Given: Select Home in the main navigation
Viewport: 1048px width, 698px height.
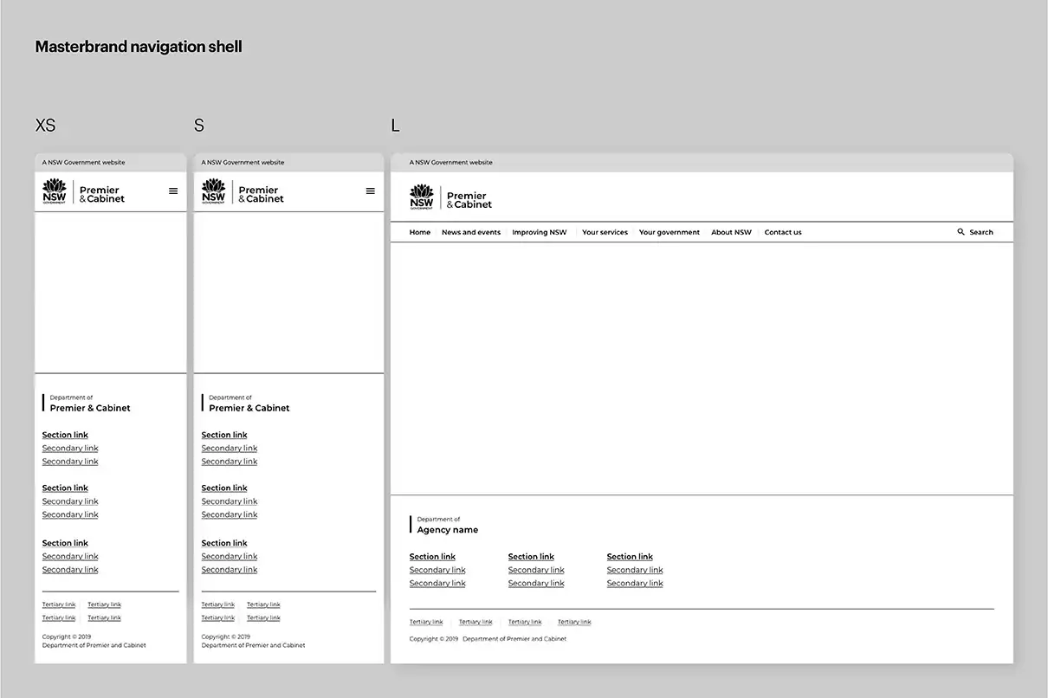Looking at the screenshot, I should tap(420, 231).
